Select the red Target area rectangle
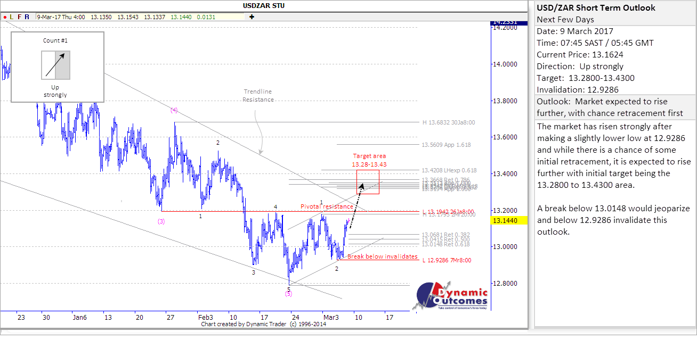 click(x=368, y=182)
